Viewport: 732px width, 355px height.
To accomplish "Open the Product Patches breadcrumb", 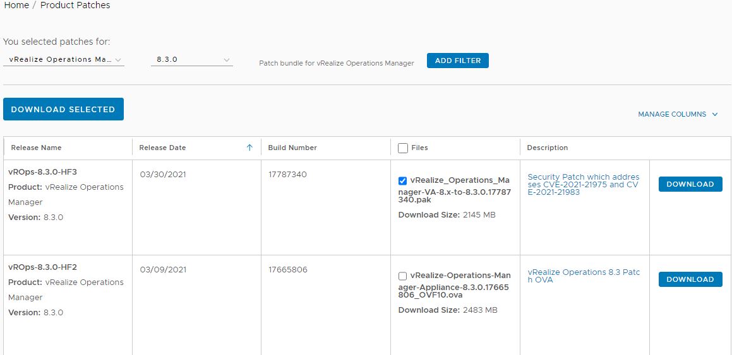I will (x=75, y=6).
